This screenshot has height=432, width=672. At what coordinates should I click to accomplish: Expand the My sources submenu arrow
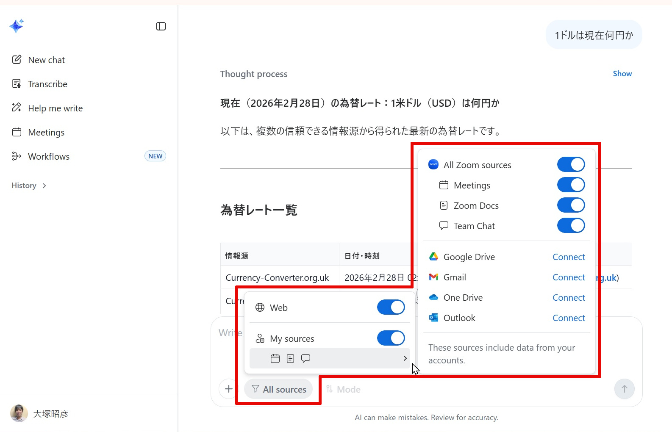(405, 358)
